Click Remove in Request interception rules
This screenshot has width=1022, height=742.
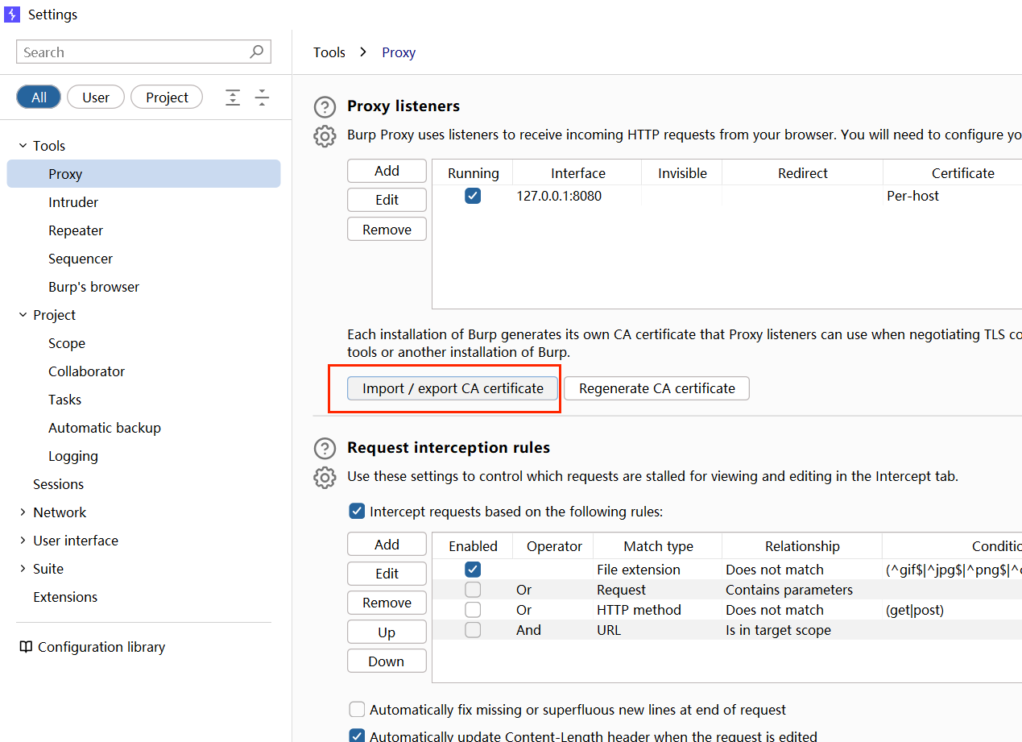(x=387, y=603)
